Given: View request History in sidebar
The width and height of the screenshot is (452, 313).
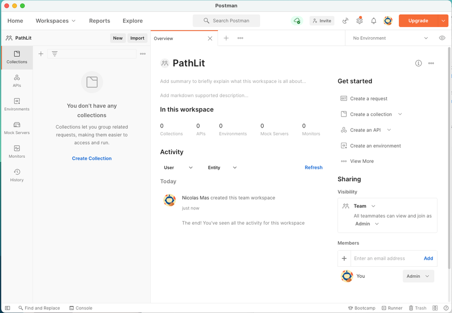Looking at the screenshot, I should (17, 174).
